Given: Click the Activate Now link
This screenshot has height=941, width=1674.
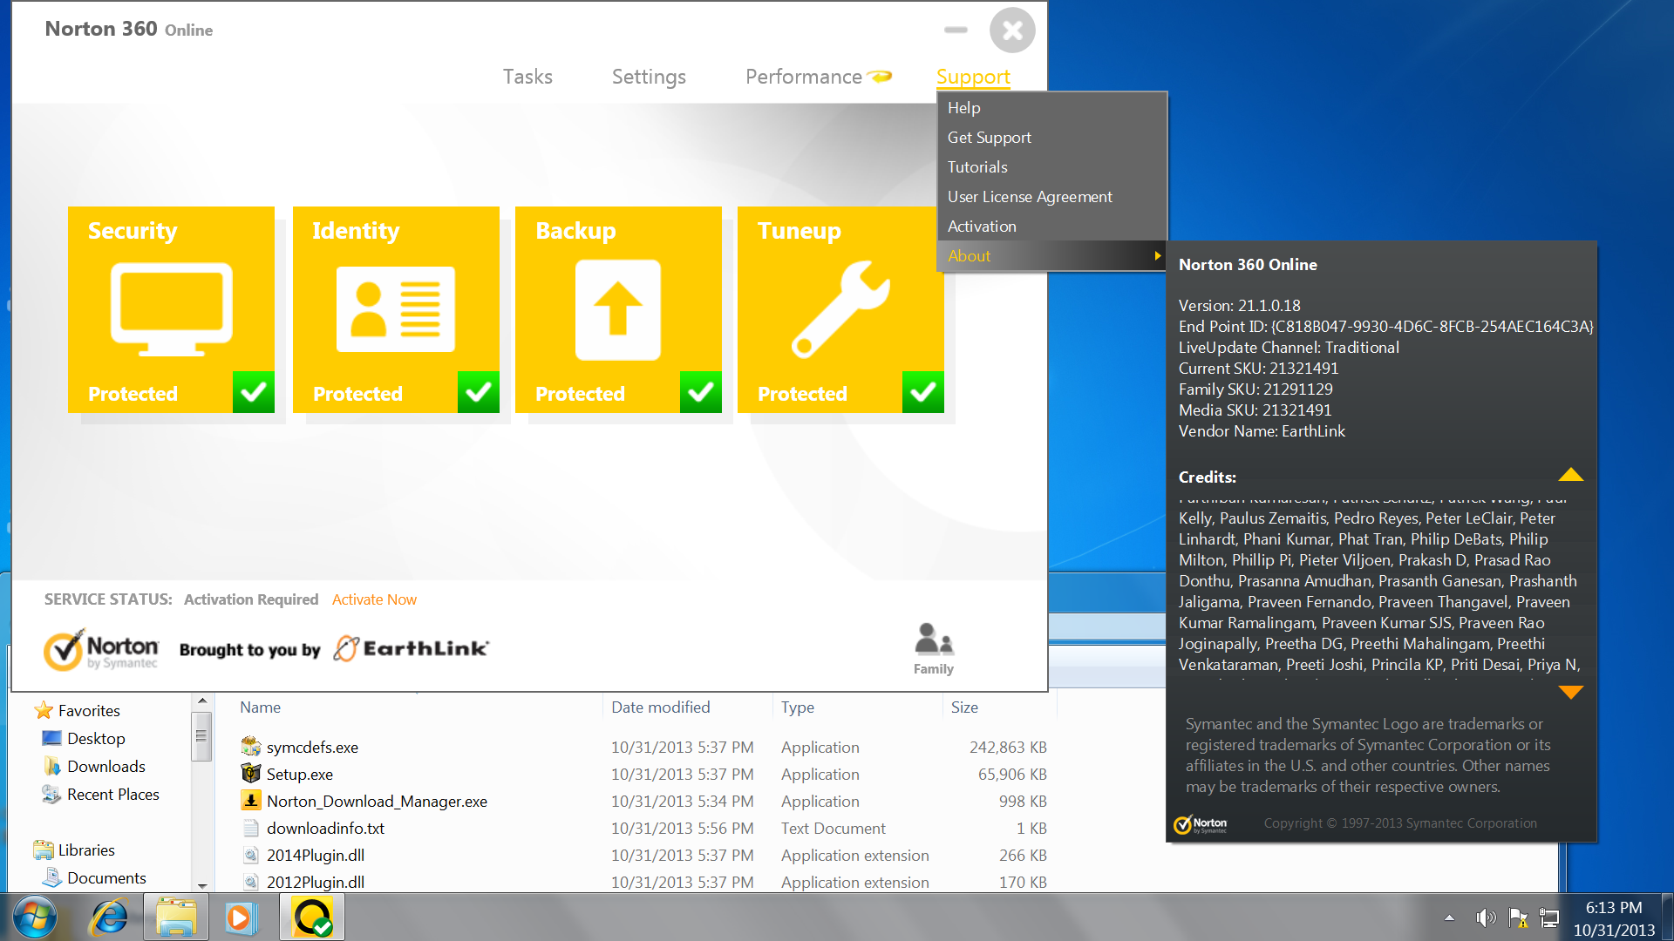Looking at the screenshot, I should (x=374, y=599).
